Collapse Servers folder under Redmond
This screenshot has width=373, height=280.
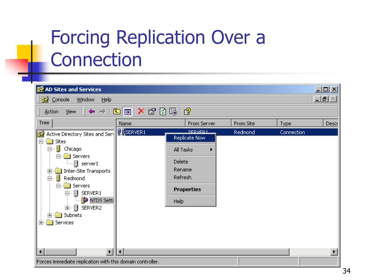click(x=59, y=186)
